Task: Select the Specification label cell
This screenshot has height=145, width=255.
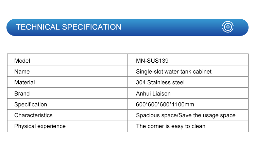Action: pyautogui.click(x=67, y=104)
